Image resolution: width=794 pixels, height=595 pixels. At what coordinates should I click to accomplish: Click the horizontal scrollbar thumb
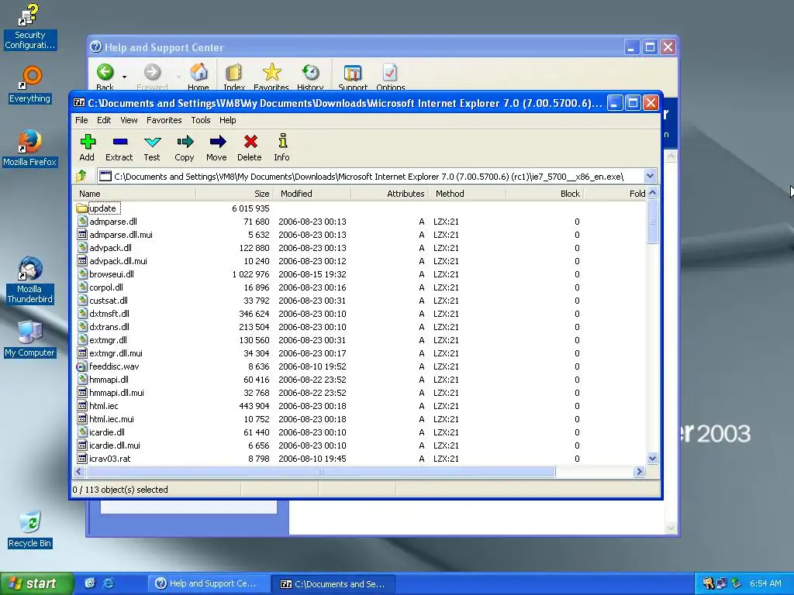(x=320, y=472)
